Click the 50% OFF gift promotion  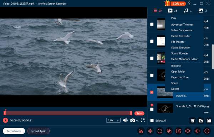coord(175,4)
